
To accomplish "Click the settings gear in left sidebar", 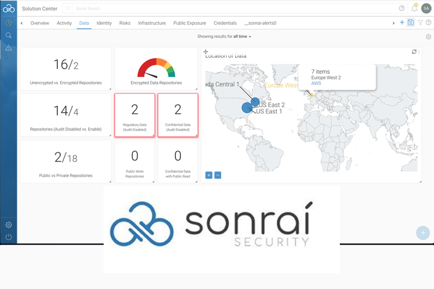I will 8,225.
